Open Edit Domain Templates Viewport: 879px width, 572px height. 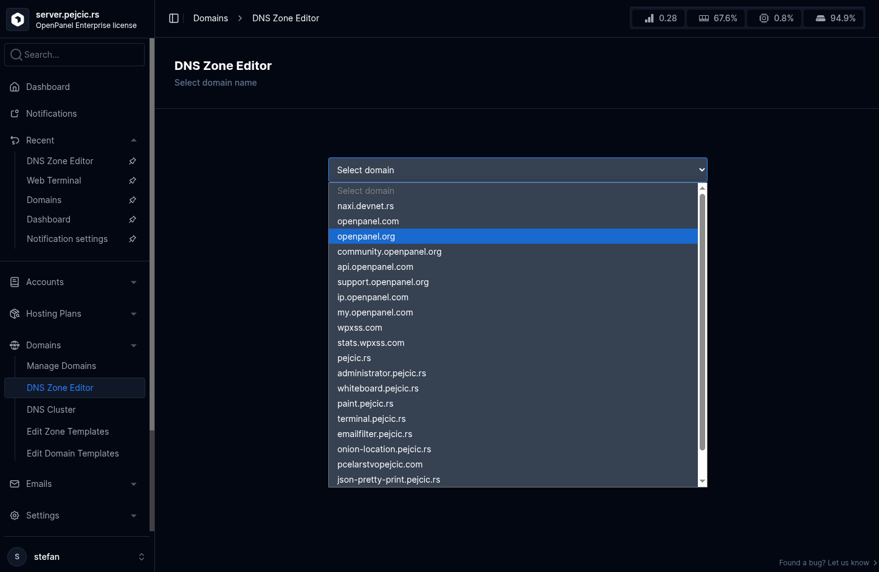point(73,453)
